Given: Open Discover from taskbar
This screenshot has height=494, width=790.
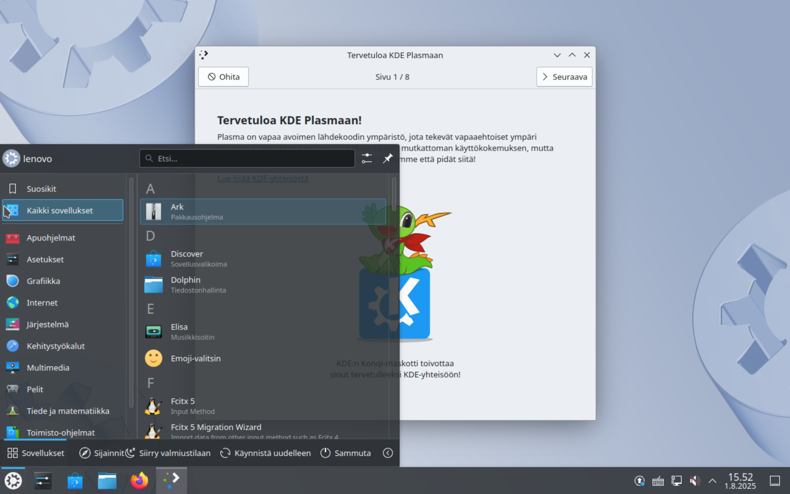Looking at the screenshot, I should tap(75, 481).
